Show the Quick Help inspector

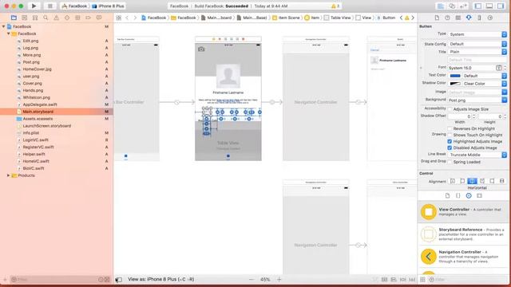pyautogui.click(x=447, y=18)
